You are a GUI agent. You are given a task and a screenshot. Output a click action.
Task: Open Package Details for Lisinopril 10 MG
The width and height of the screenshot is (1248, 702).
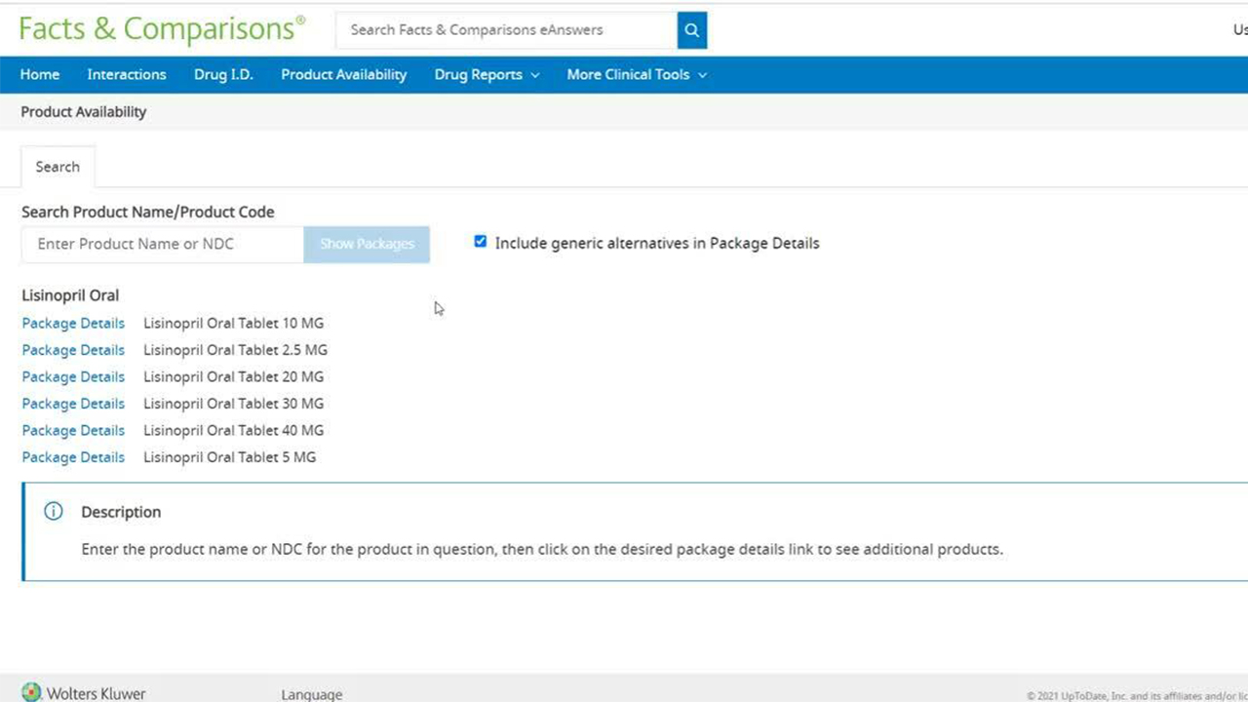(73, 324)
